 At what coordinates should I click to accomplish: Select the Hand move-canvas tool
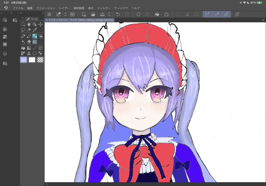pos(29,24)
